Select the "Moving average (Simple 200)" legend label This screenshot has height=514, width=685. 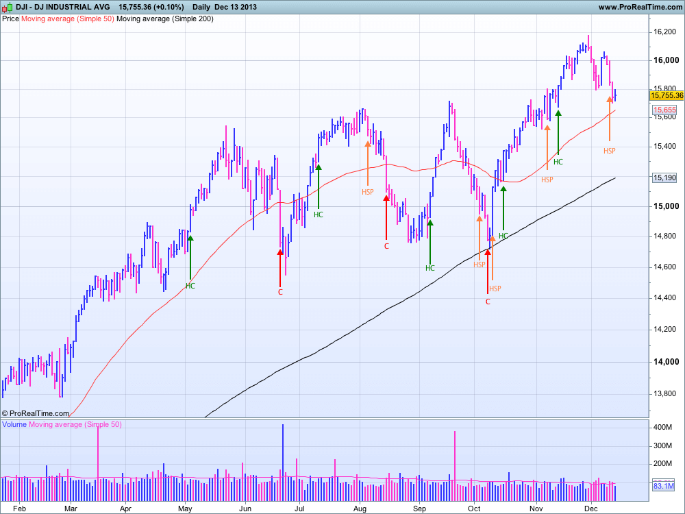pos(165,19)
